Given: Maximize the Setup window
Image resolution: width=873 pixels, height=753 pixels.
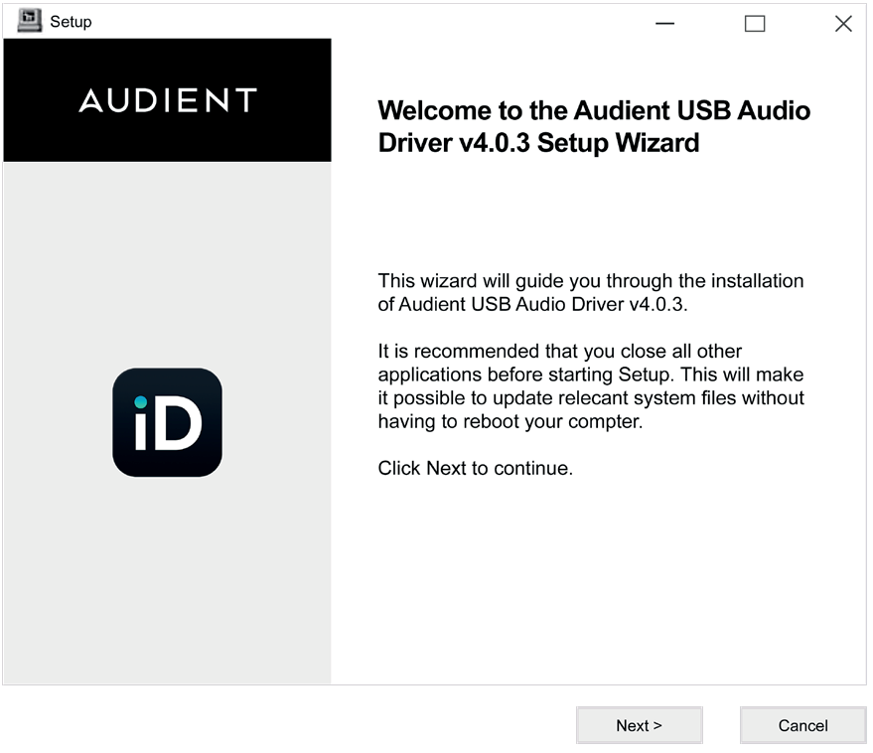Looking at the screenshot, I should (755, 24).
